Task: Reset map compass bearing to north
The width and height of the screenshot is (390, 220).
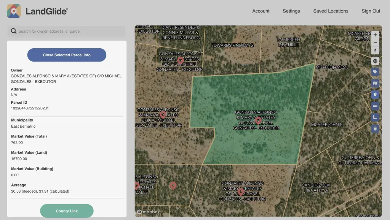Action: tap(375, 51)
